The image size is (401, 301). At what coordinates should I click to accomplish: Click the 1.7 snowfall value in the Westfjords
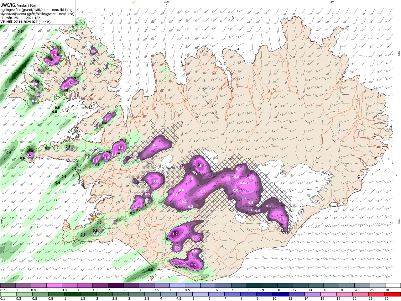[x=70, y=84]
